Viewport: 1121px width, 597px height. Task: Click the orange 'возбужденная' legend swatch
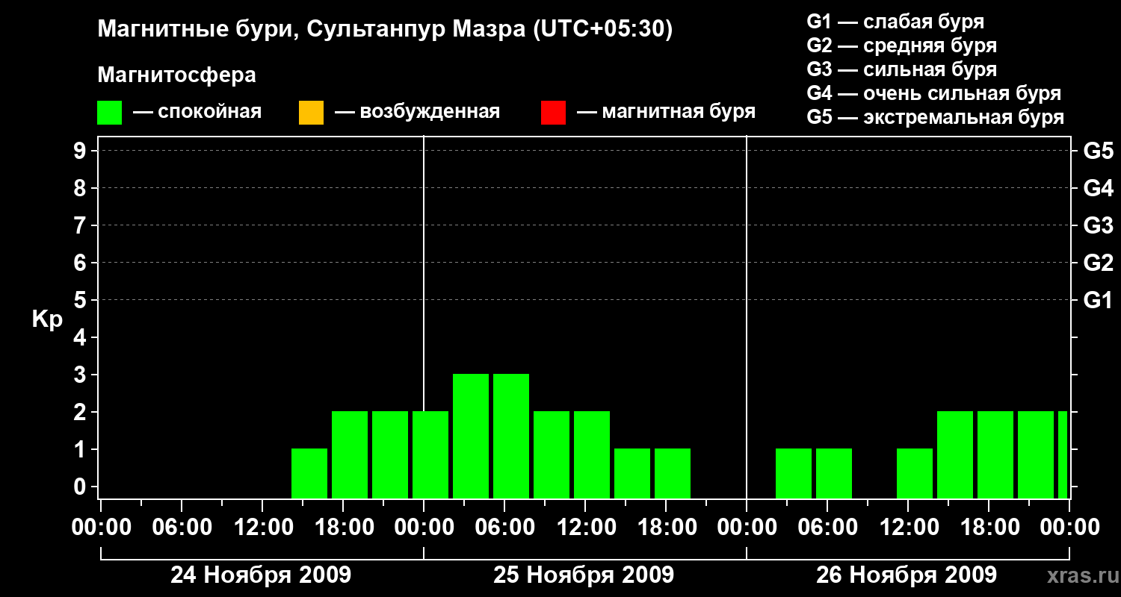(311, 113)
